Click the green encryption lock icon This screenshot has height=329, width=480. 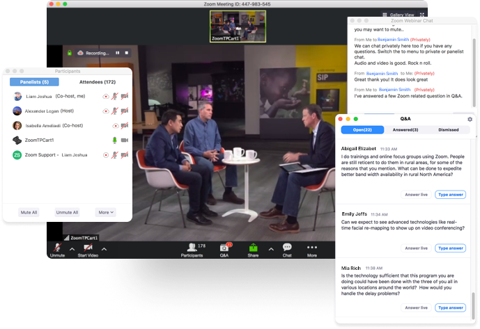(x=70, y=53)
